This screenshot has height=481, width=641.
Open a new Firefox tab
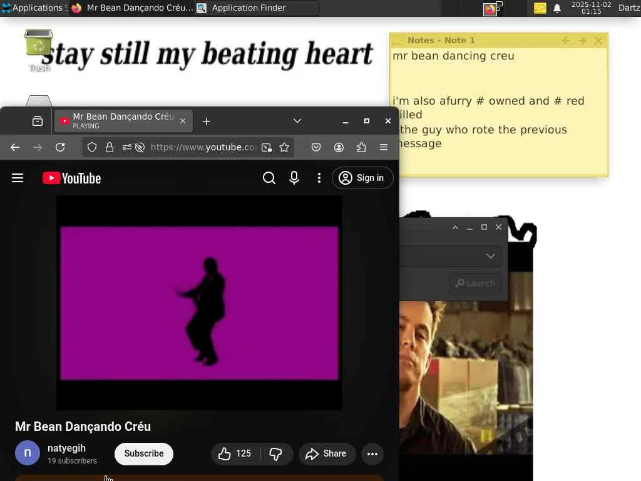click(206, 121)
